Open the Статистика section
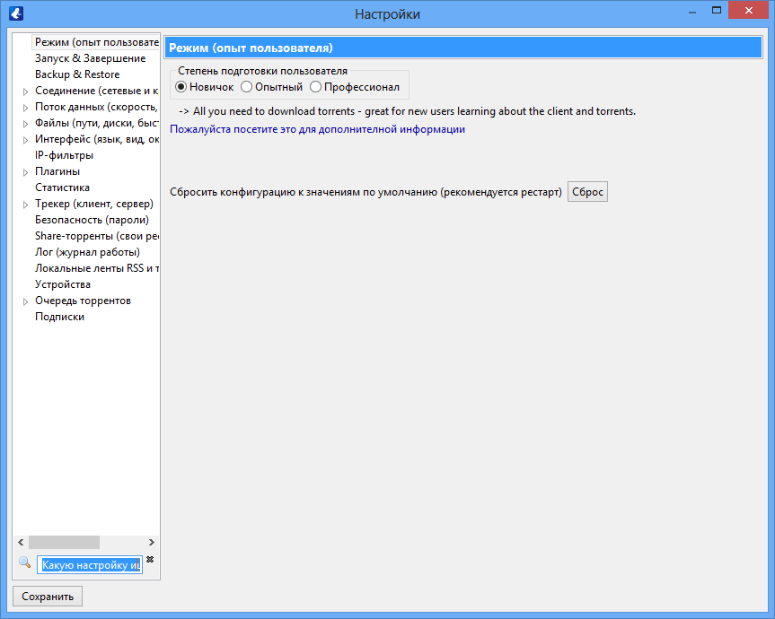Viewport: 775px width, 619px height. coord(62,187)
